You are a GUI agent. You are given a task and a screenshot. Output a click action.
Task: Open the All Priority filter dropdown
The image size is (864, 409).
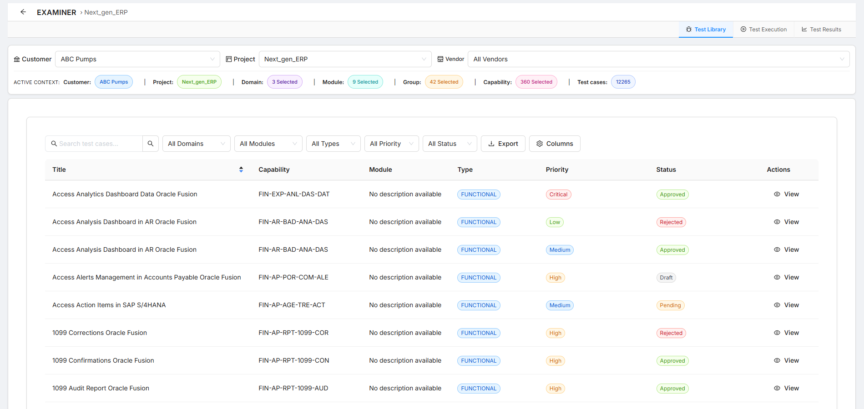(391, 144)
